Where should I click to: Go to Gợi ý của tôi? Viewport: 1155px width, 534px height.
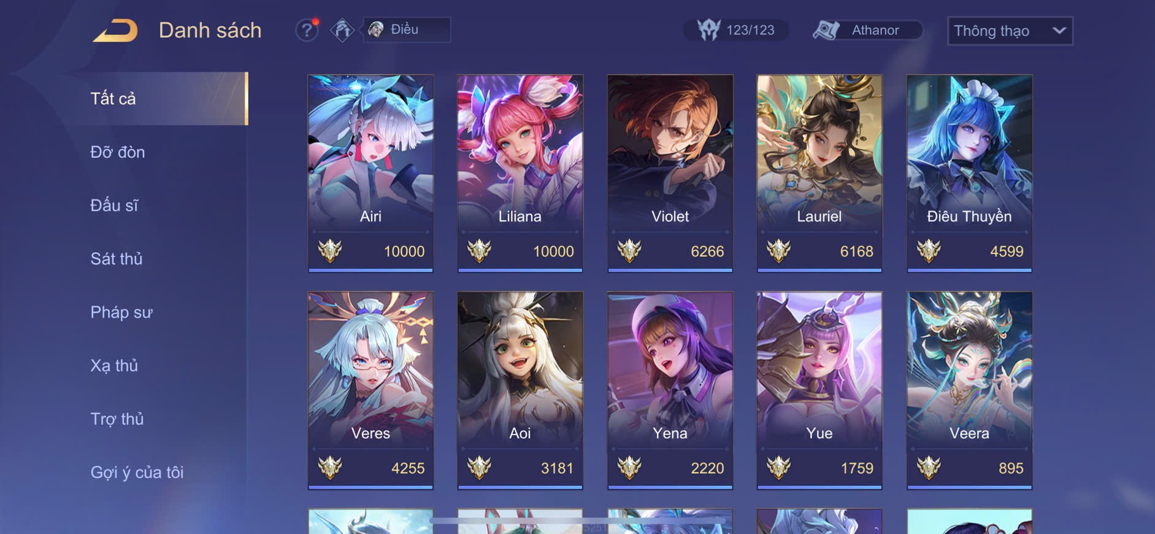[137, 473]
